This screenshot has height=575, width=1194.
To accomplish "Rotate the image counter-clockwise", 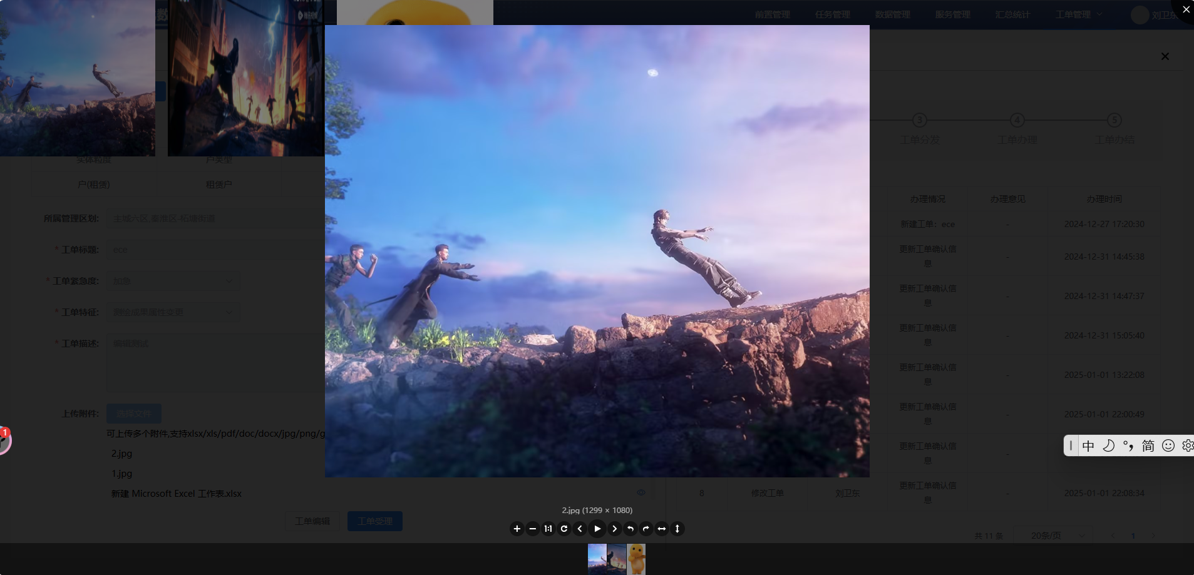I will [x=630, y=529].
